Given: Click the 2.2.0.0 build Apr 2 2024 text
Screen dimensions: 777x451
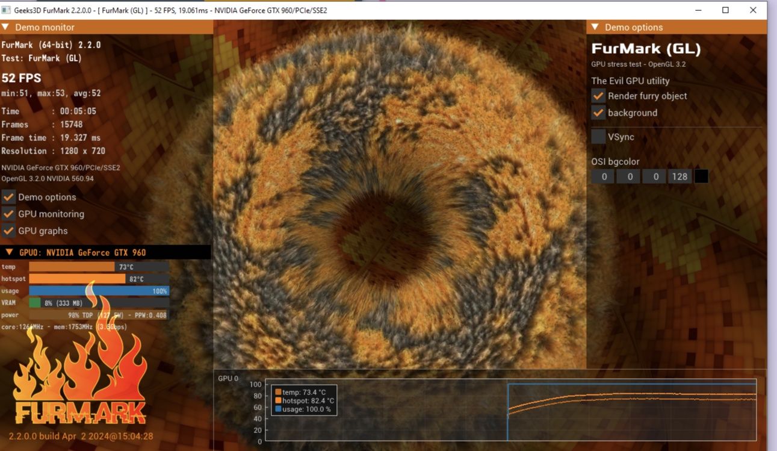Looking at the screenshot, I should tap(81, 436).
